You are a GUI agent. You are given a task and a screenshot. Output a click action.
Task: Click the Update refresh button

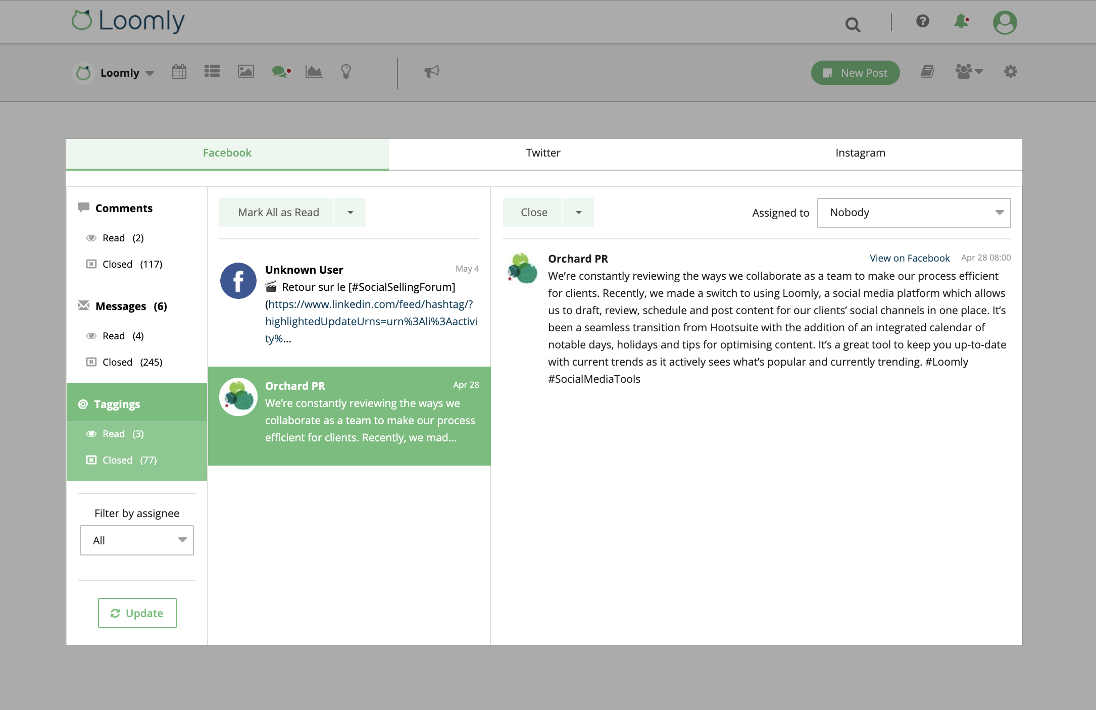[137, 613]
